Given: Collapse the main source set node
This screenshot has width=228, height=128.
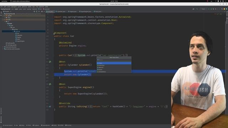Looking at the screenshot, I should [6, 23].
